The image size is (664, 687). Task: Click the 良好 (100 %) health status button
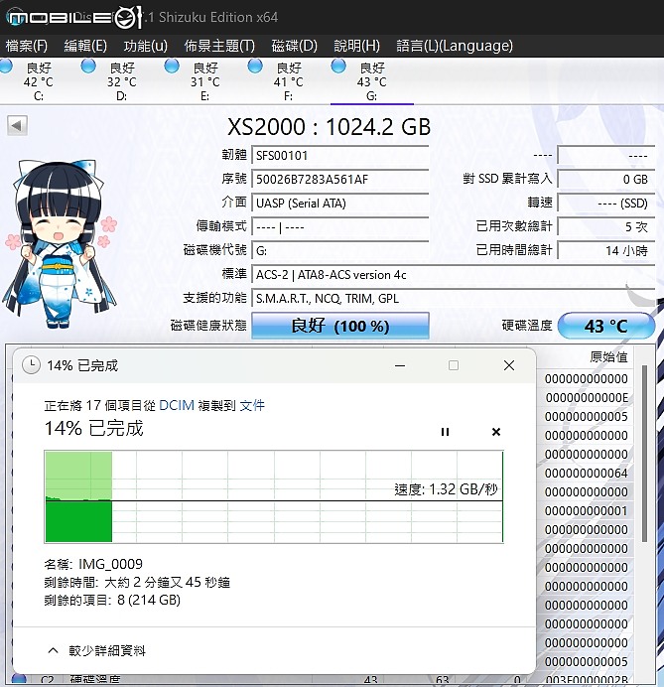pyautogui.click(x=340, y=326)
